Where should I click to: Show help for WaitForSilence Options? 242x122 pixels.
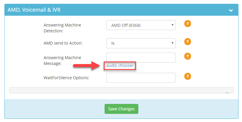tap(188, 76)
